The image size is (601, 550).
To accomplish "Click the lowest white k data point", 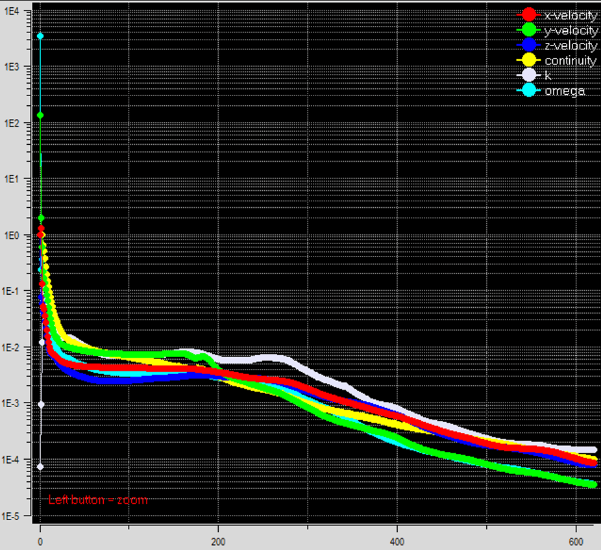I will point(40,466).
